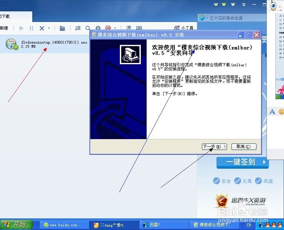Screen dimensions: 284x230
Task: Click the search magnifier icon in toolbar
Action: tap(88, 28)
